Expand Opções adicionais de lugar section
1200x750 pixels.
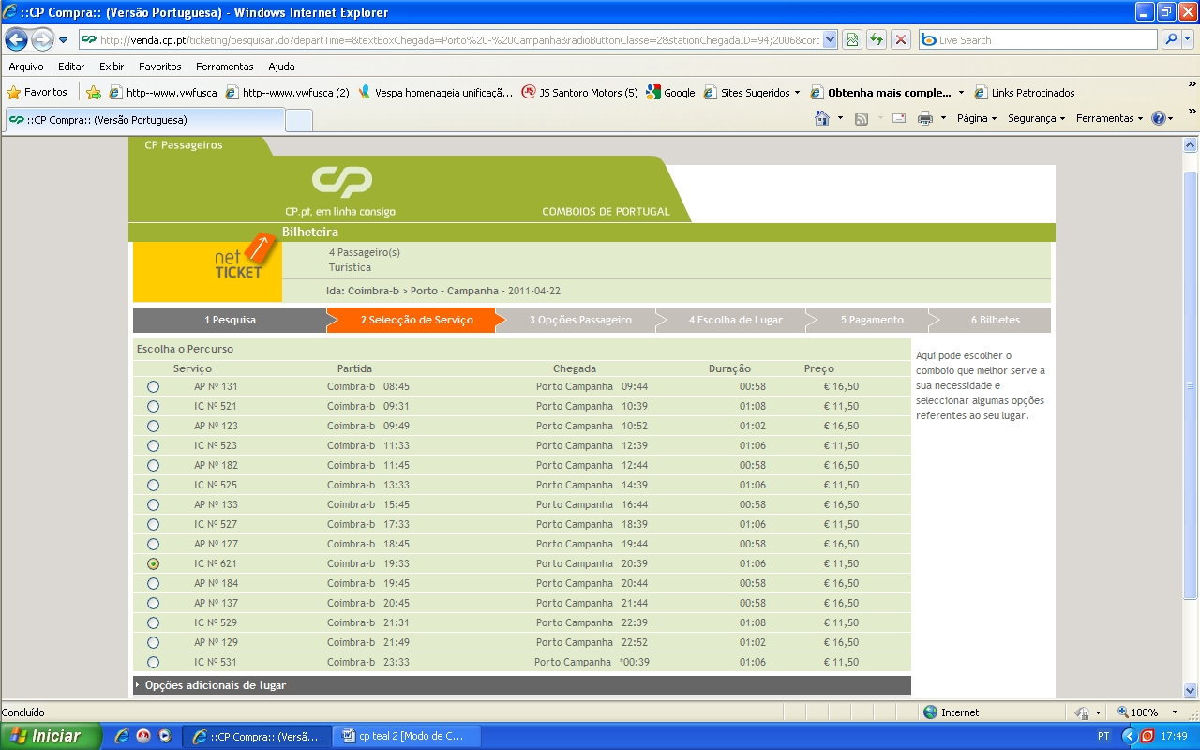(215, 685)
